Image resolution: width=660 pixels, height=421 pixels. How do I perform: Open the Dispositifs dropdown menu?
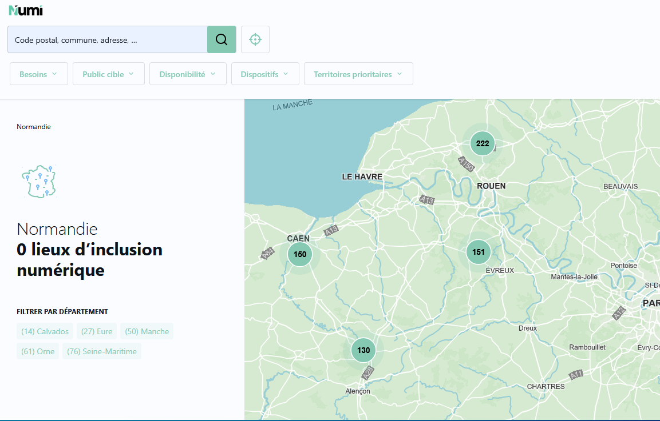tap(265, 74)
